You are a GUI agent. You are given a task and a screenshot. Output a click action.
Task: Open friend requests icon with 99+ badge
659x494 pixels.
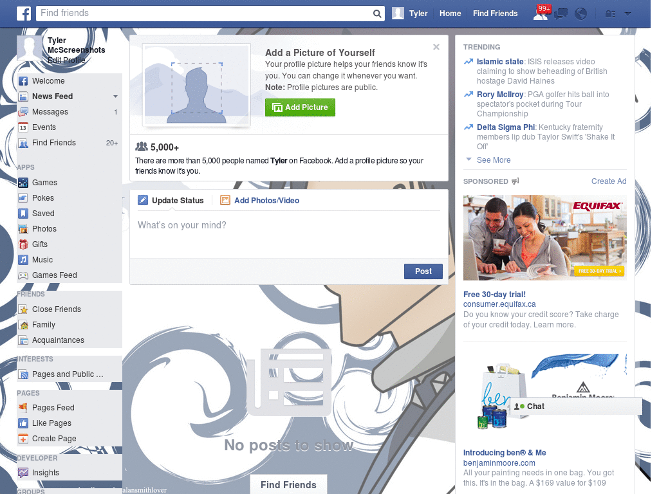click(541, 14)
